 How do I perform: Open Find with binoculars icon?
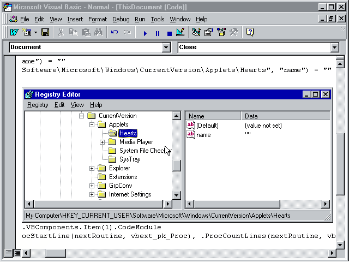(99, 33)
